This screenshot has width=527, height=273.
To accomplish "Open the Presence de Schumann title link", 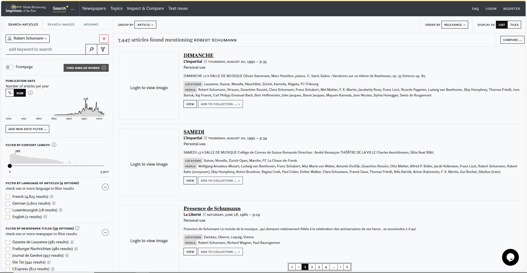I will (212, 208).
